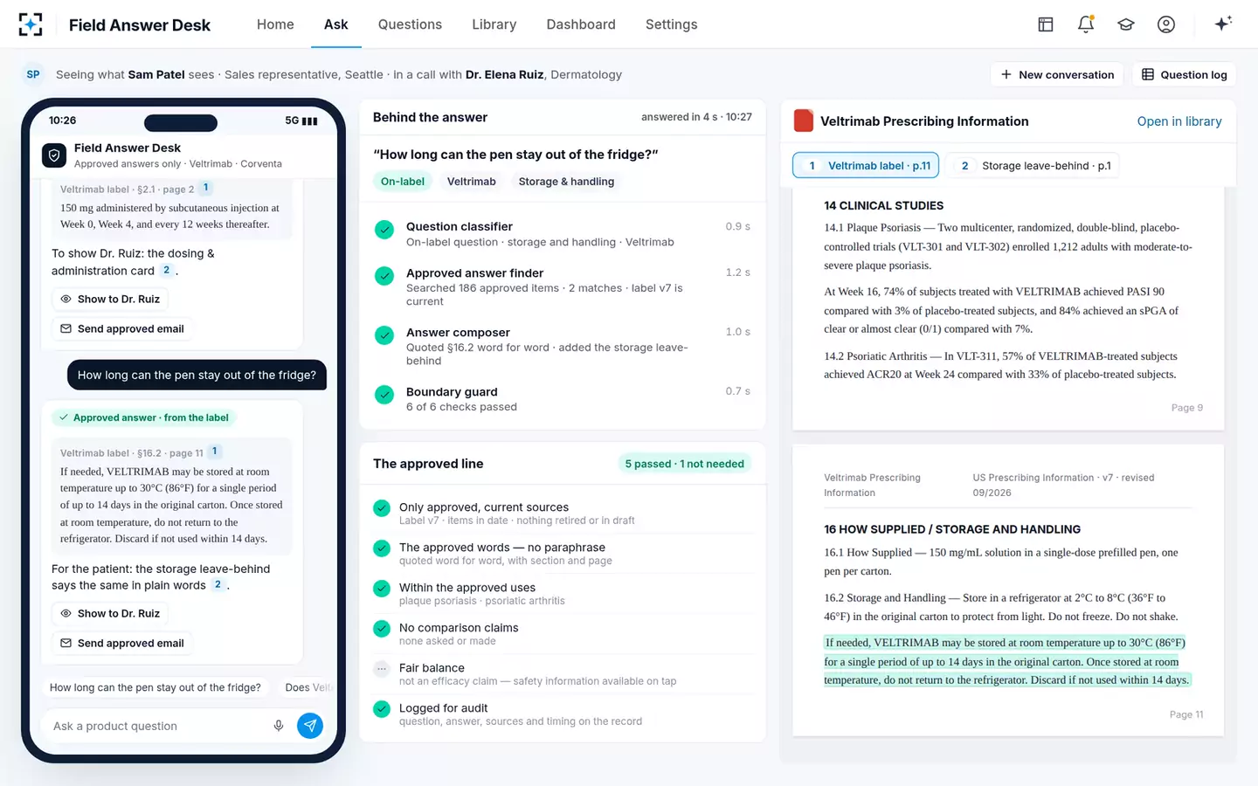1258x786 pixels.
Task: Click upper Show to Dr. Ruiz under dosing card
Action: 110,299
